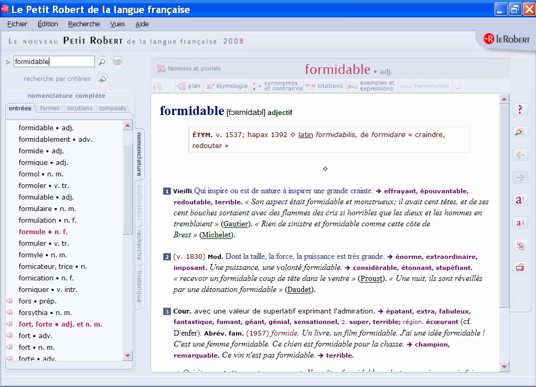The image size is (536, 387).
Task: Click the search magnifier next to formidable field
Action: pos(102,61)
